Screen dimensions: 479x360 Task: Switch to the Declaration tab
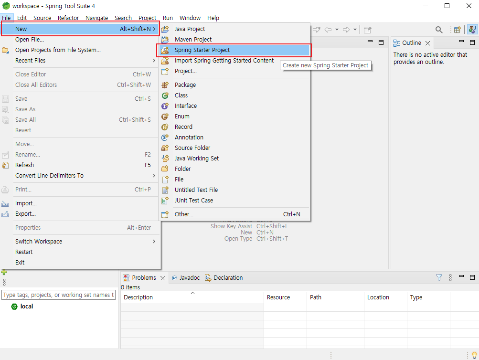[x=224, y=278]
